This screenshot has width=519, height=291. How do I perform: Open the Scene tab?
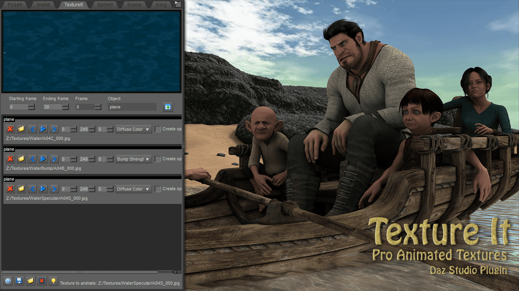coord(135,5)
